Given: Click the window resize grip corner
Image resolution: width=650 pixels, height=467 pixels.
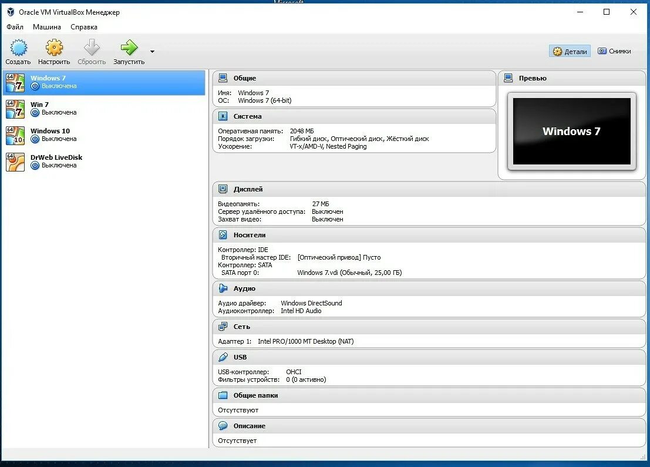Looking at the screenshot, I should (x=643, y=457).
